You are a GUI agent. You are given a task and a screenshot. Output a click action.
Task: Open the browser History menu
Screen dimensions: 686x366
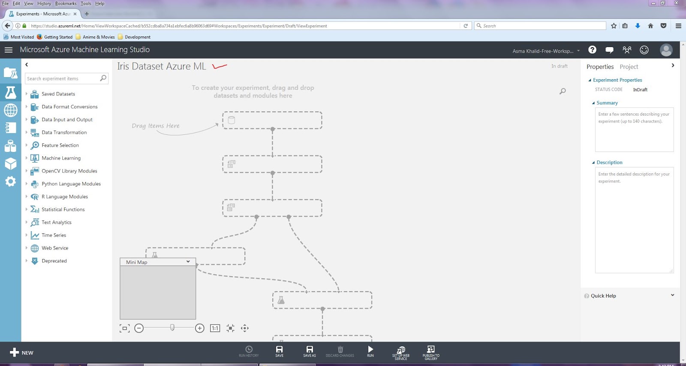click(44, 3)
